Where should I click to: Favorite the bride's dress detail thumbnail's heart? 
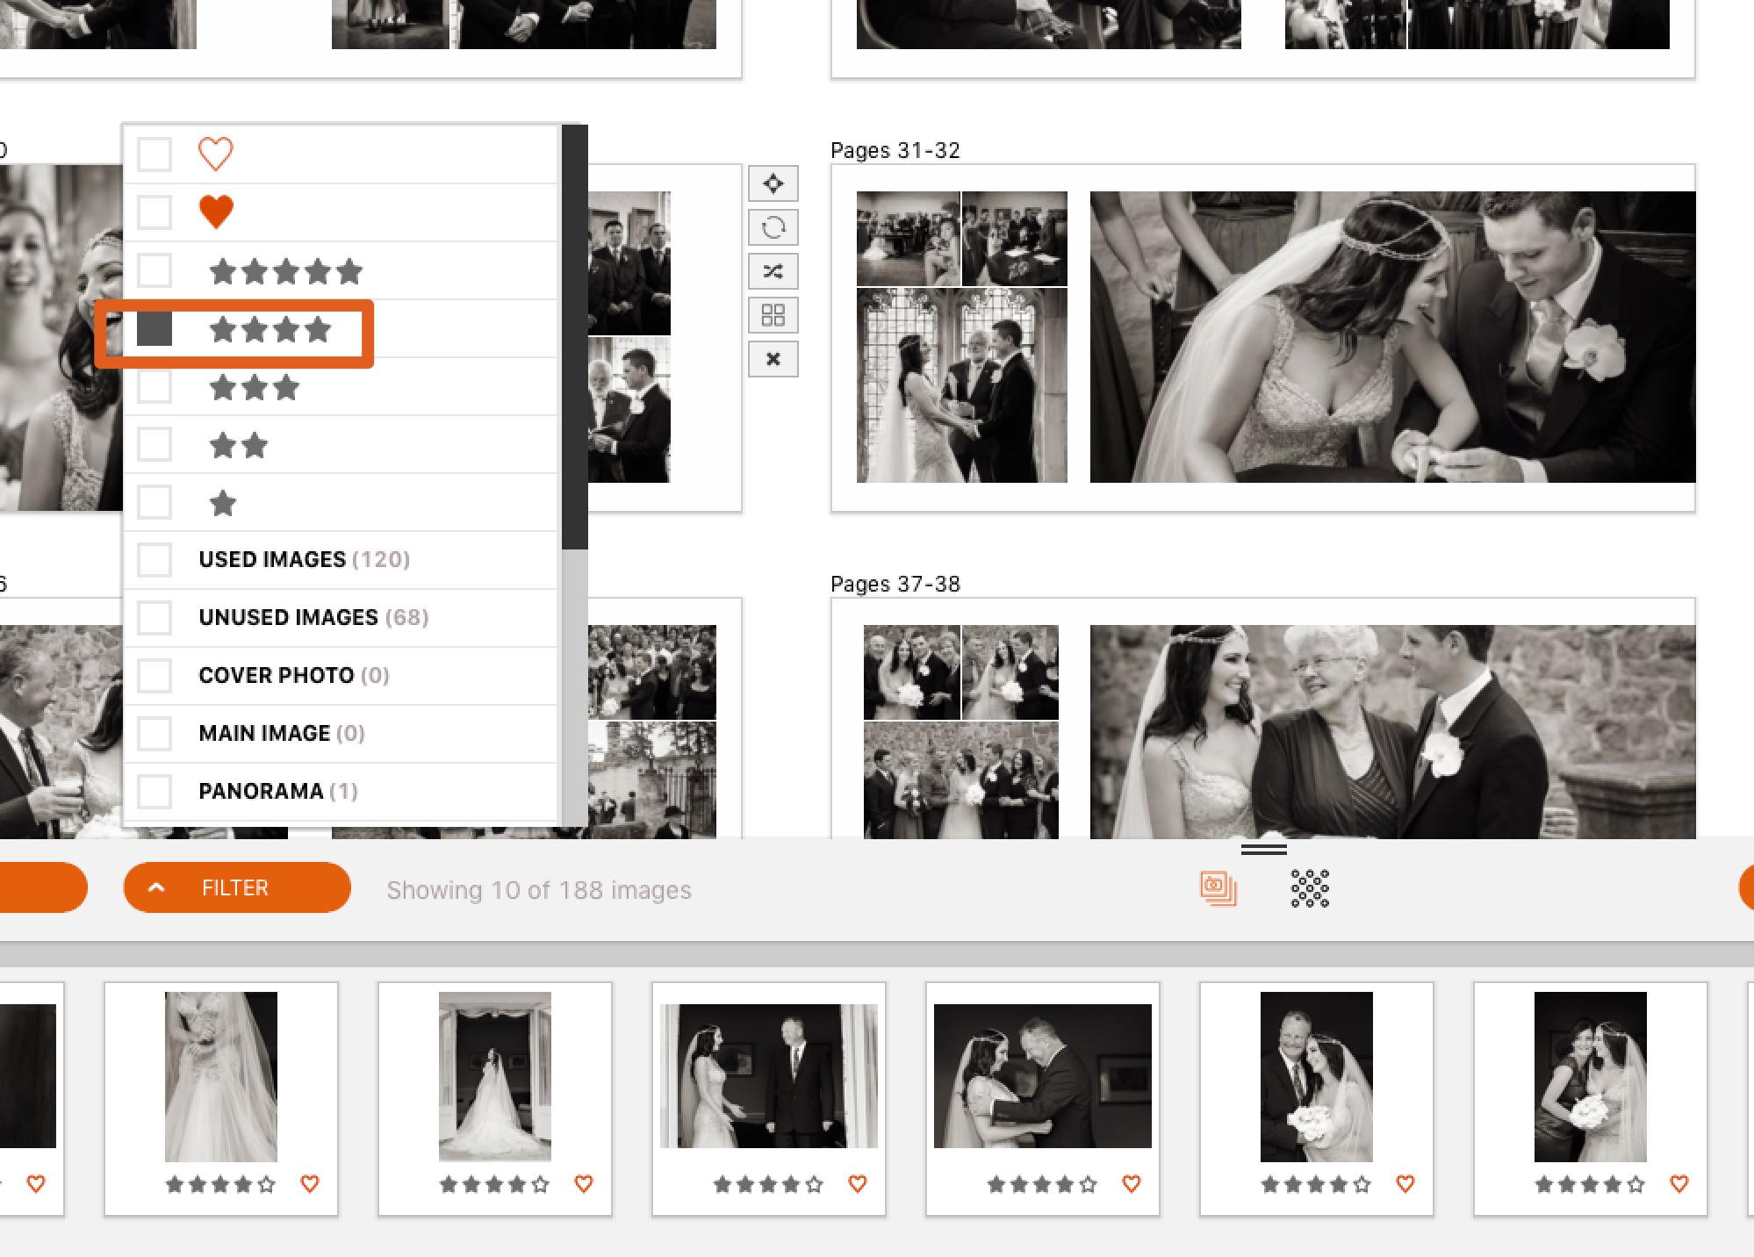[x=309, y=1184]
